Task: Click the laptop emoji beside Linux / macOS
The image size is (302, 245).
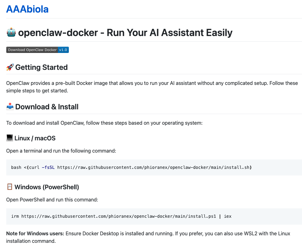Action: click(x=10, y=138)
